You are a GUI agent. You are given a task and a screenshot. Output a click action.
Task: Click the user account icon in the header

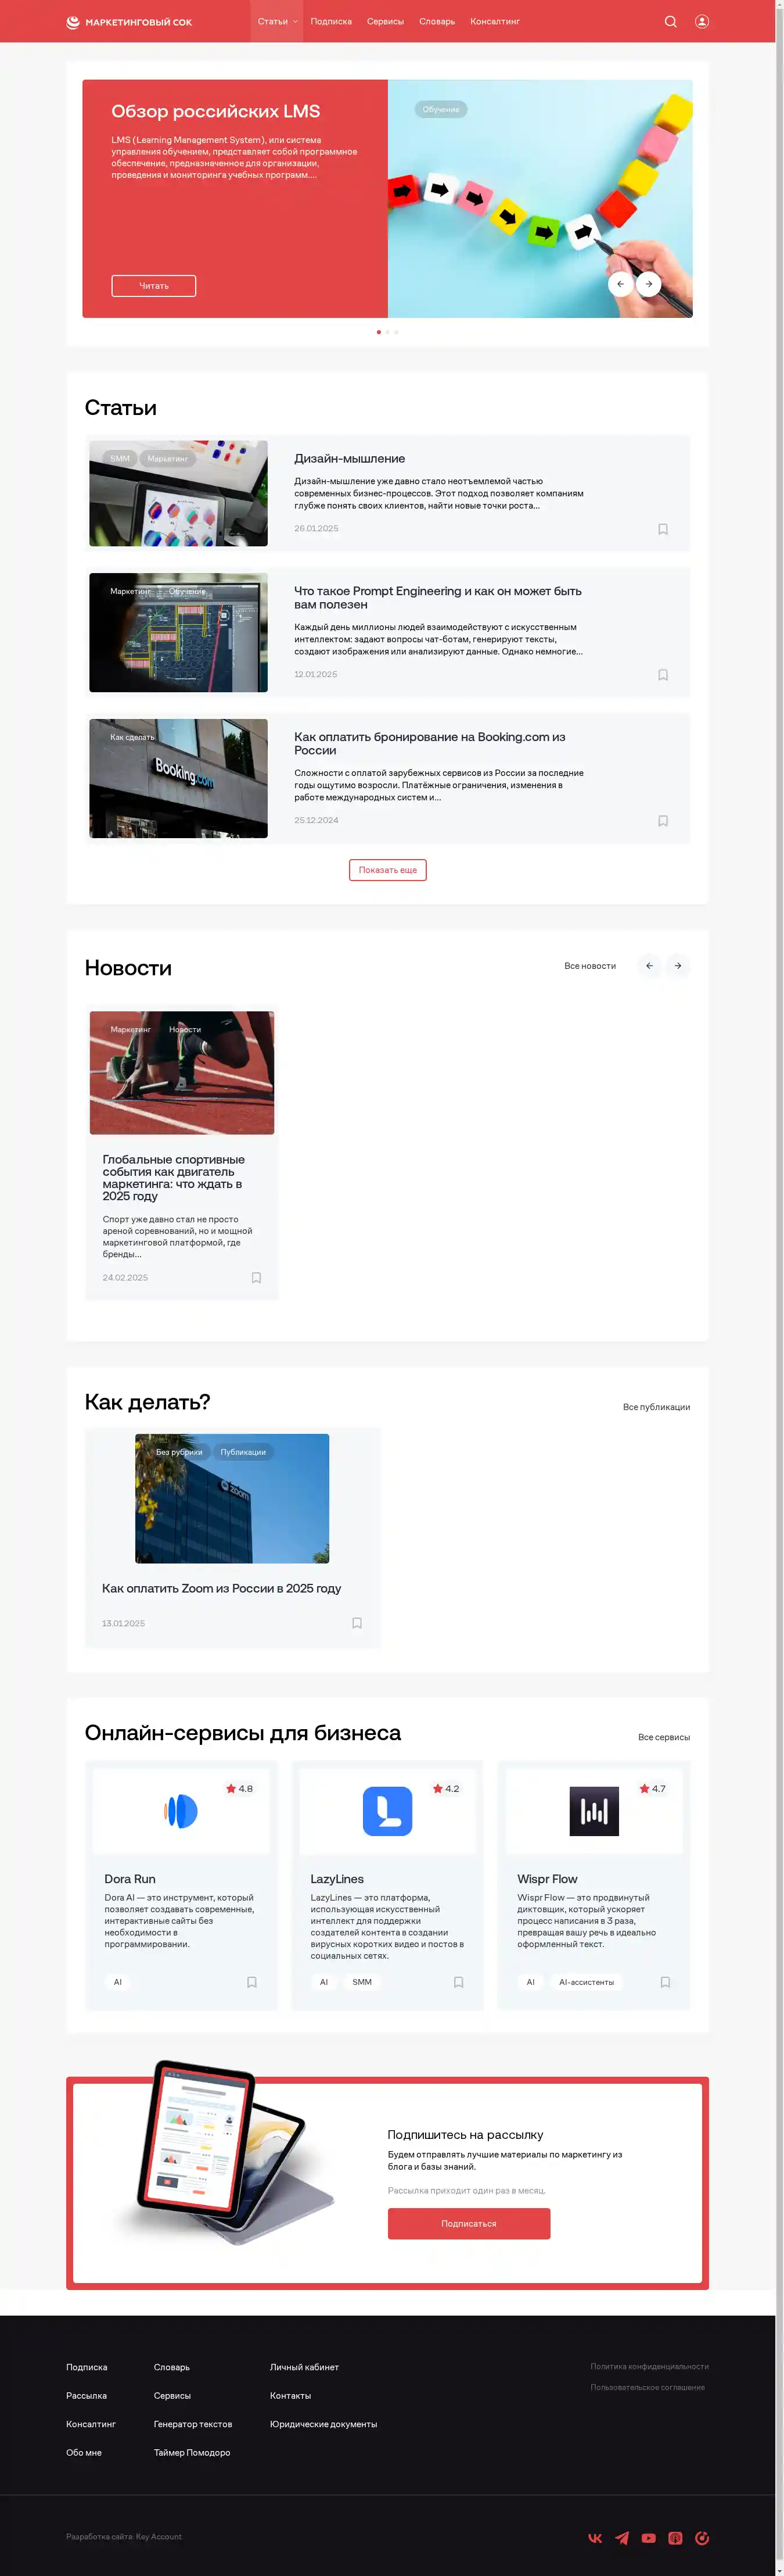pos(702,21)
